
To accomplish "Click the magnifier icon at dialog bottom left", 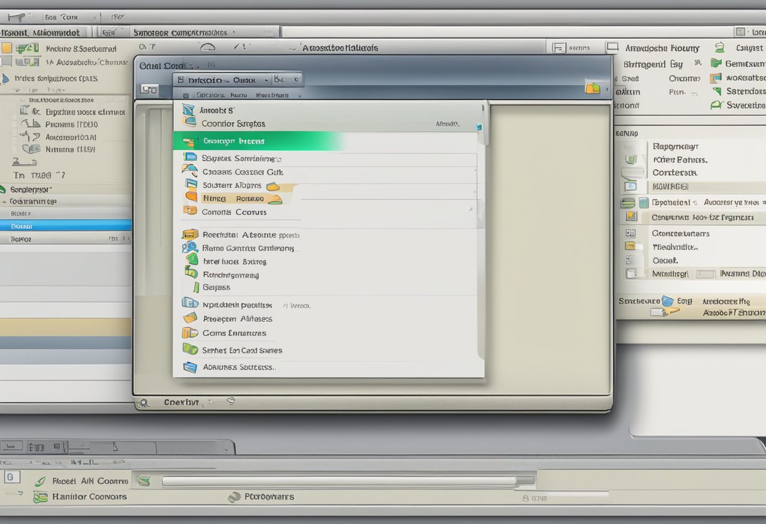I will pos(144,402).
